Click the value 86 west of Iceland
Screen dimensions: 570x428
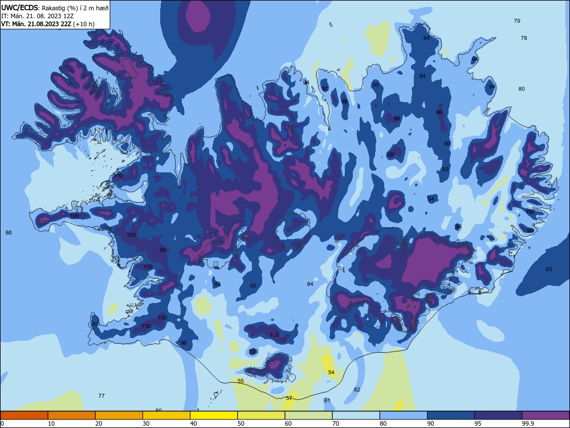(x=9, y=233)
